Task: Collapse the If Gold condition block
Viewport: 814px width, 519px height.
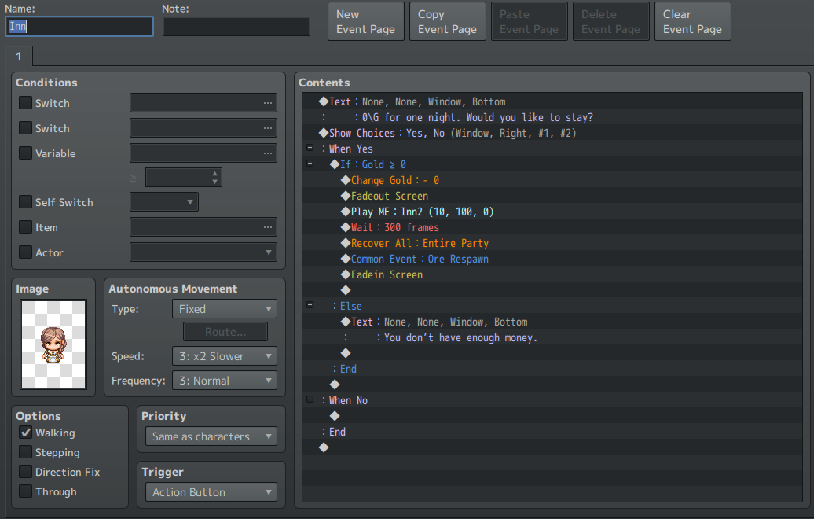Action: [x=310, y=164]
